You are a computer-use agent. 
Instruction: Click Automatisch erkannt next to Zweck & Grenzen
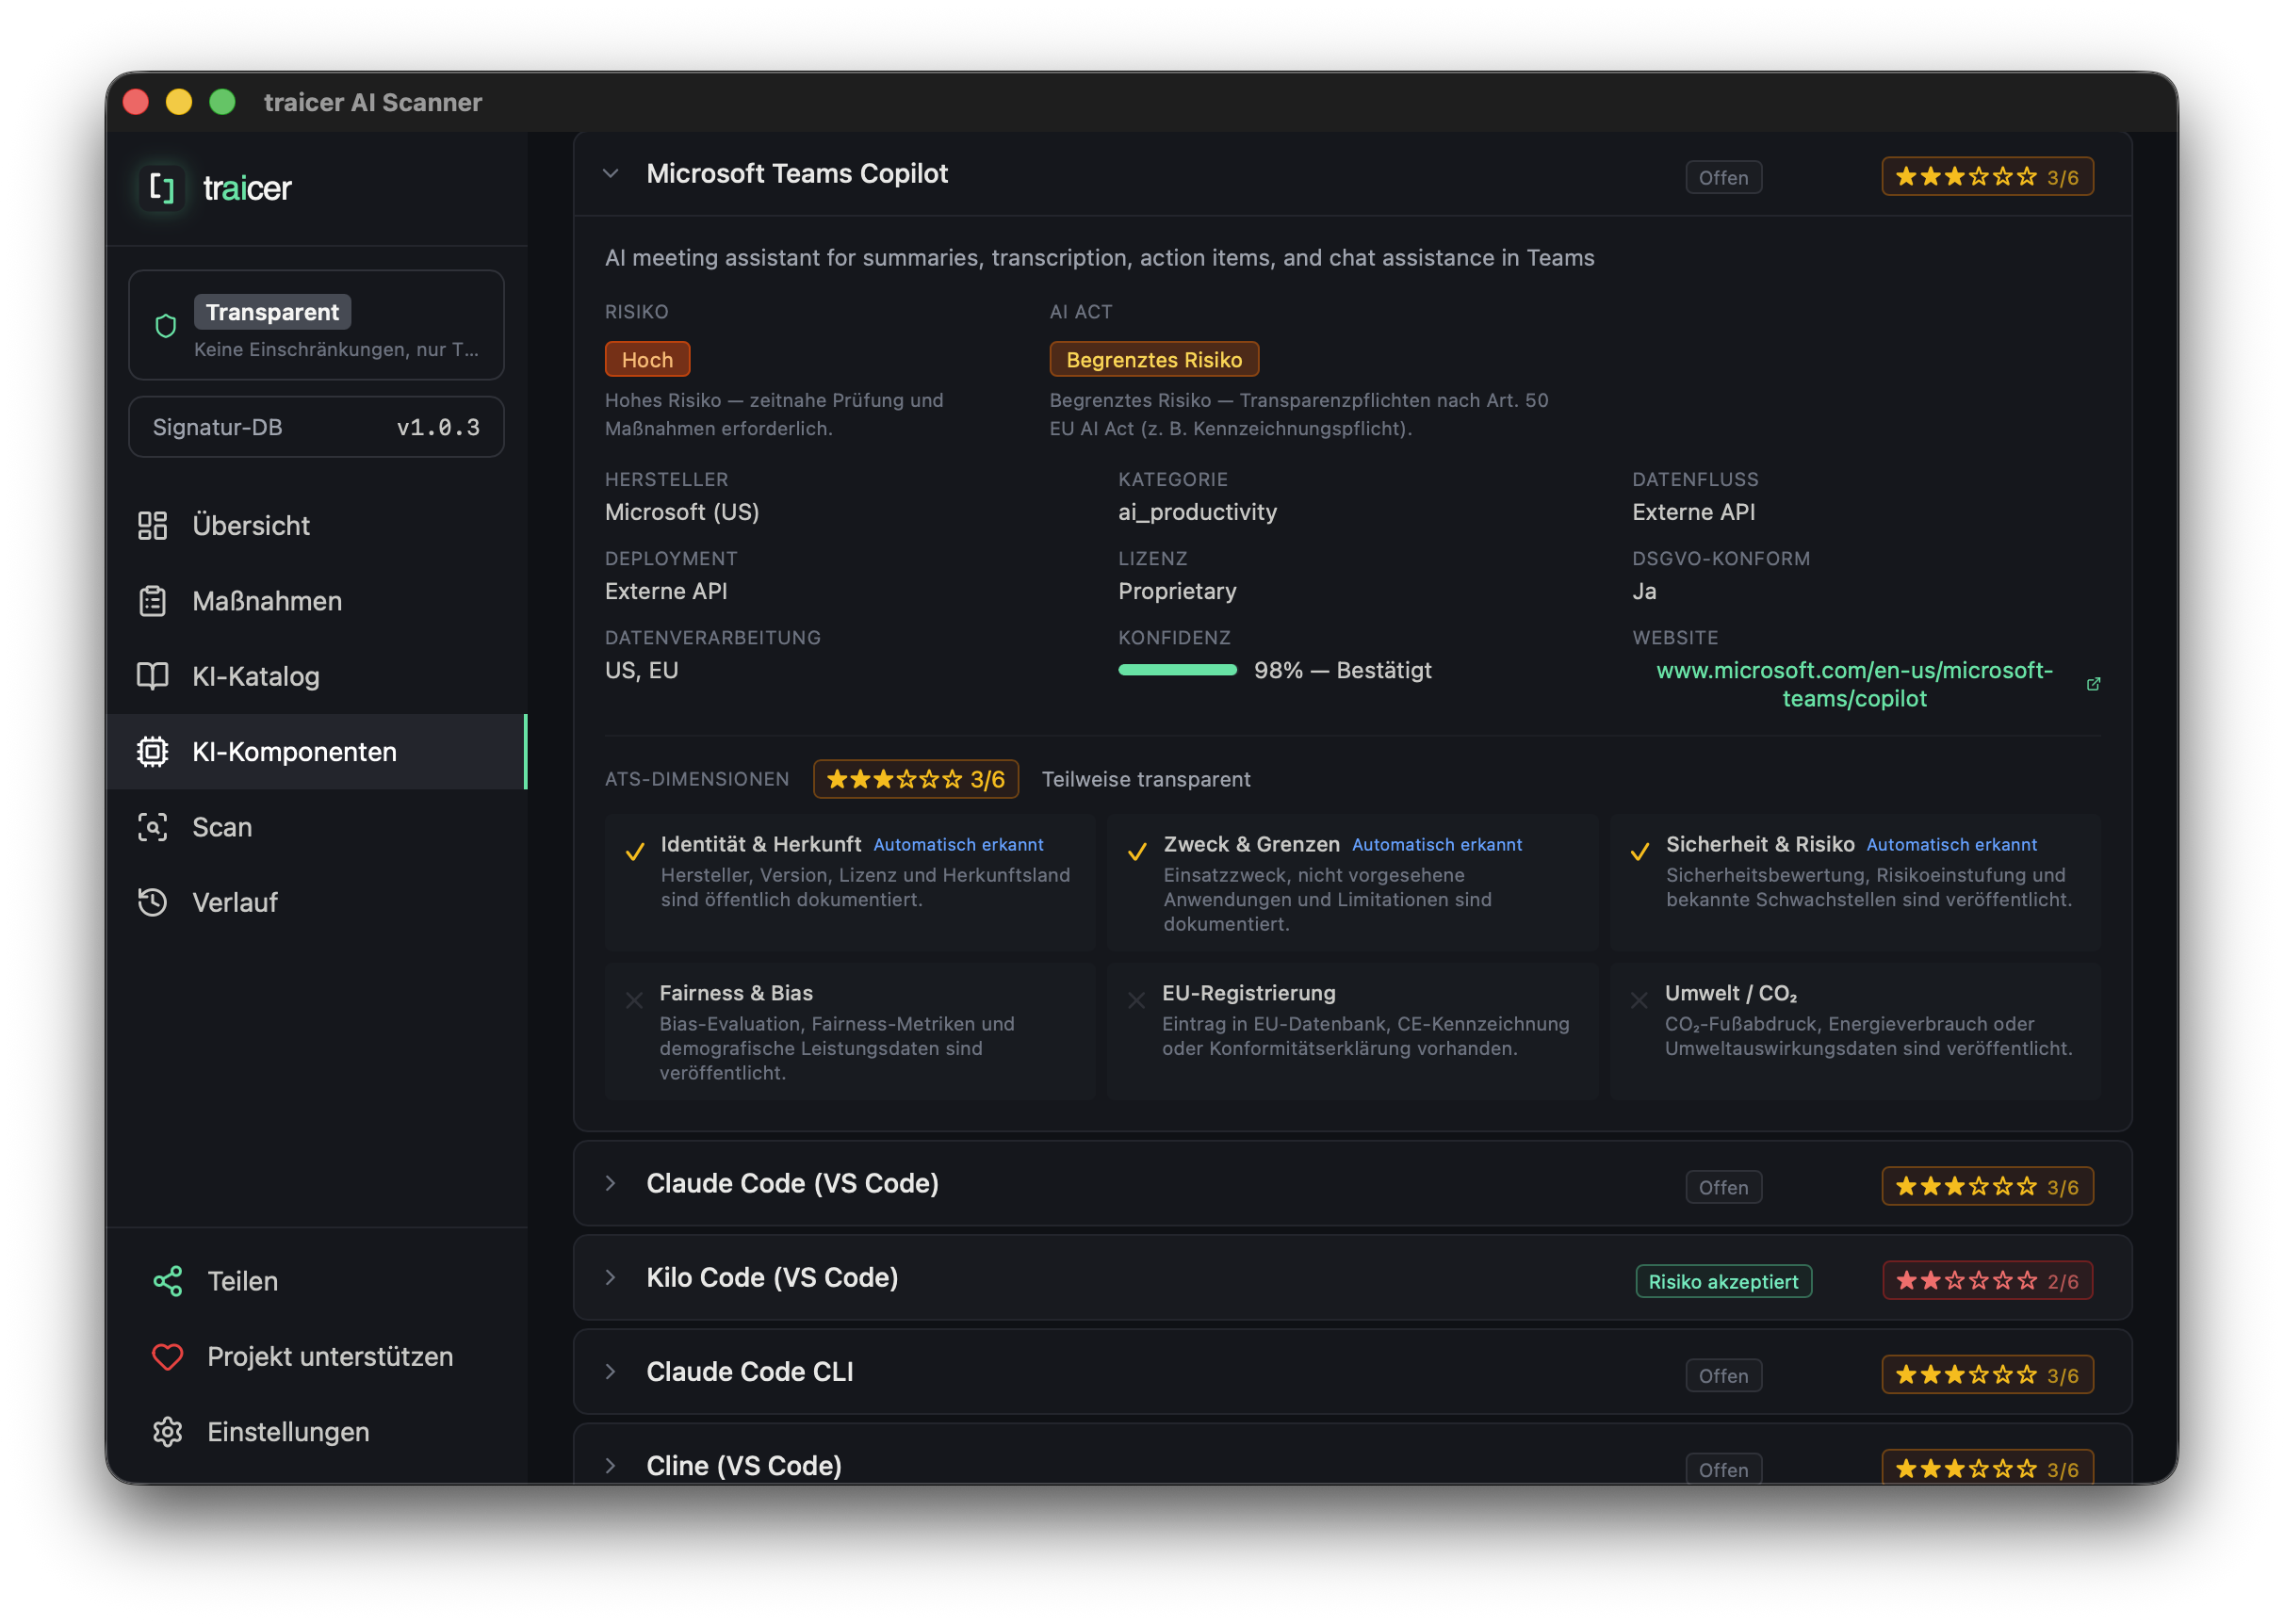pos(1437,845)
